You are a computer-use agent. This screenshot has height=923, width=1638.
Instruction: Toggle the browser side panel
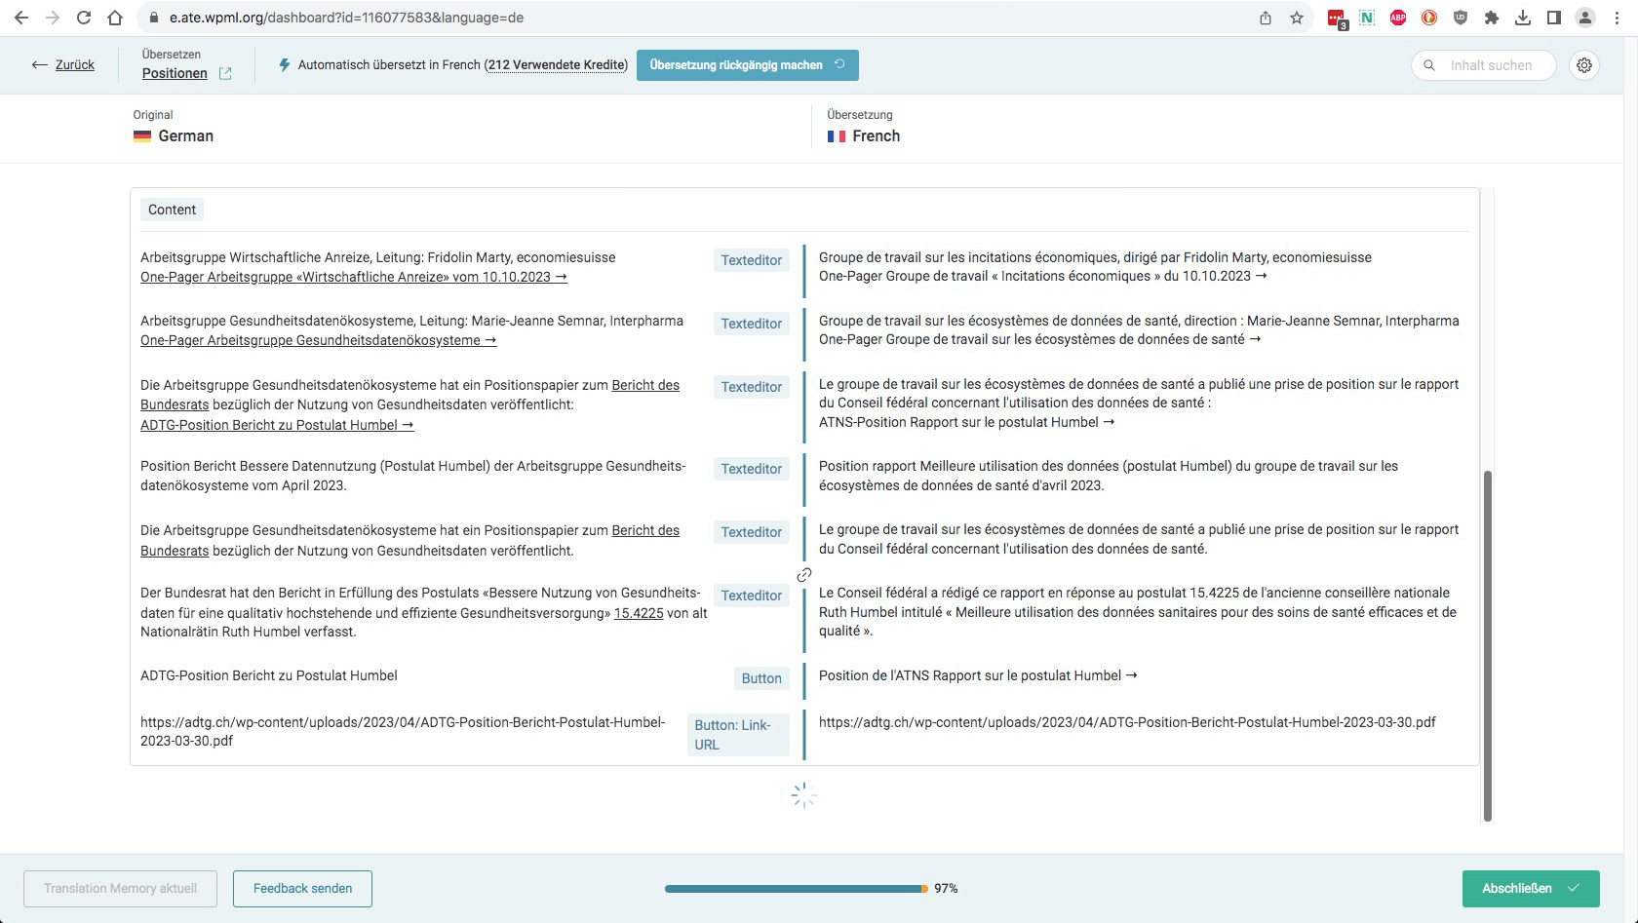tap(1554, 18)
